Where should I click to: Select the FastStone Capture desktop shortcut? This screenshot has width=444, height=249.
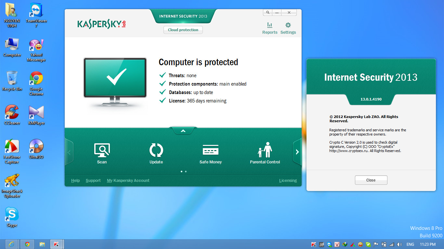[x=12, y=151]
